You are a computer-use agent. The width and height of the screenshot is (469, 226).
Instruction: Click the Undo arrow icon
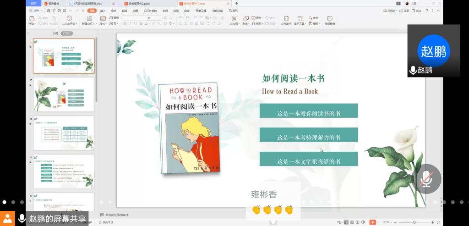pos(70,11)
